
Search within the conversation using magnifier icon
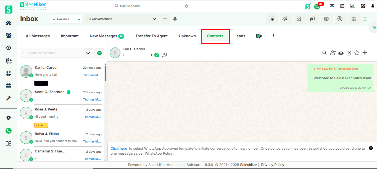tap(325, 53)
